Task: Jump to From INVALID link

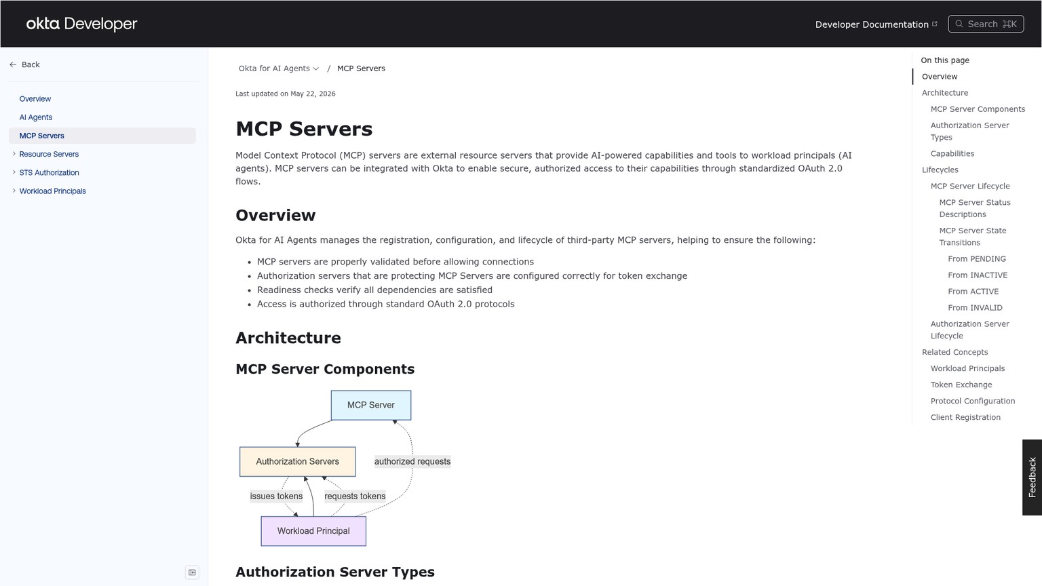Action: coord(975,308)
